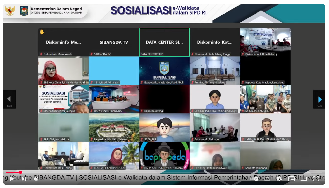Click muted mic icon for Bappeda Jateng
Image resolution: width=329 pixels, height=188 pixels.
[x=142, y=111]
